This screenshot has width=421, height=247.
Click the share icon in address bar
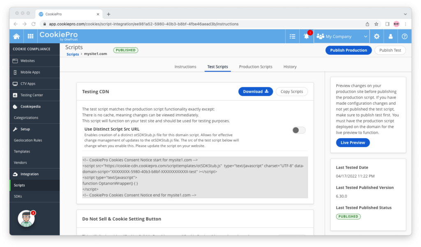[367, 24]
